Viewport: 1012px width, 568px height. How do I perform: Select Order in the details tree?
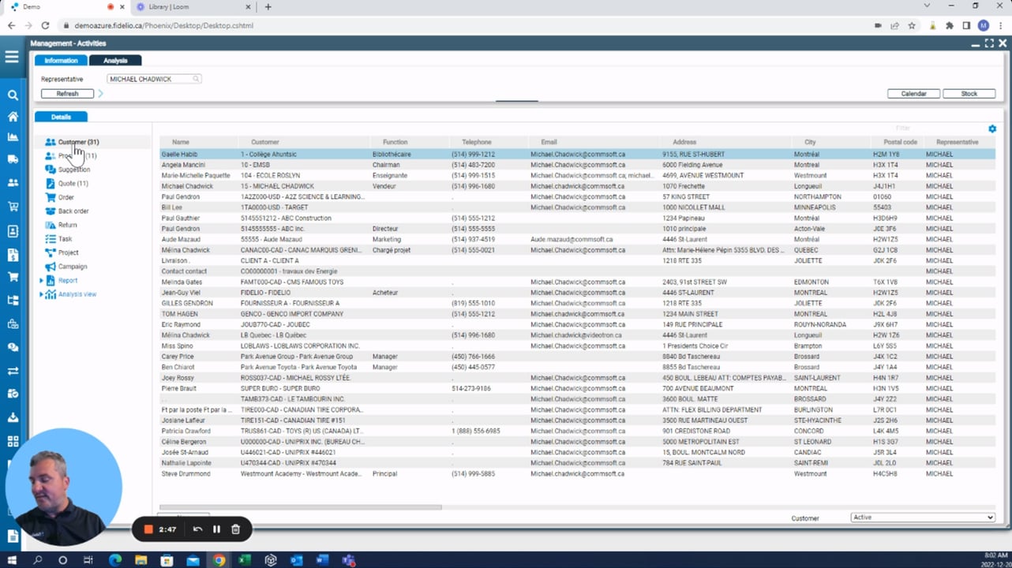(x=66, y=197)
